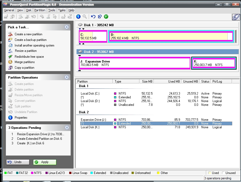Image resolution: width=241 pixels, height=182 pixels.
Task: Click pending operation Create Extended Partition on Disk 6
Action: click(39, 139)
